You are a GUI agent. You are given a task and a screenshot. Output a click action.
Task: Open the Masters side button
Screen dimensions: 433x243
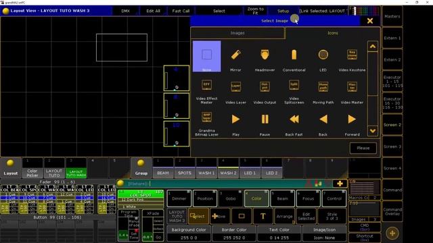click(392, 16)
